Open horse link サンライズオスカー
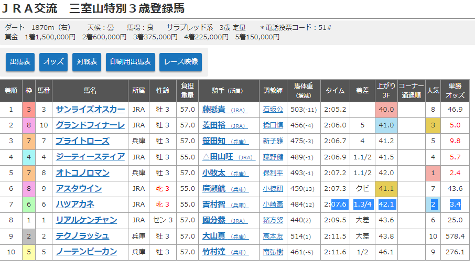Image resolution: width=475 pixels, height=269 pixels. point(90,110)
